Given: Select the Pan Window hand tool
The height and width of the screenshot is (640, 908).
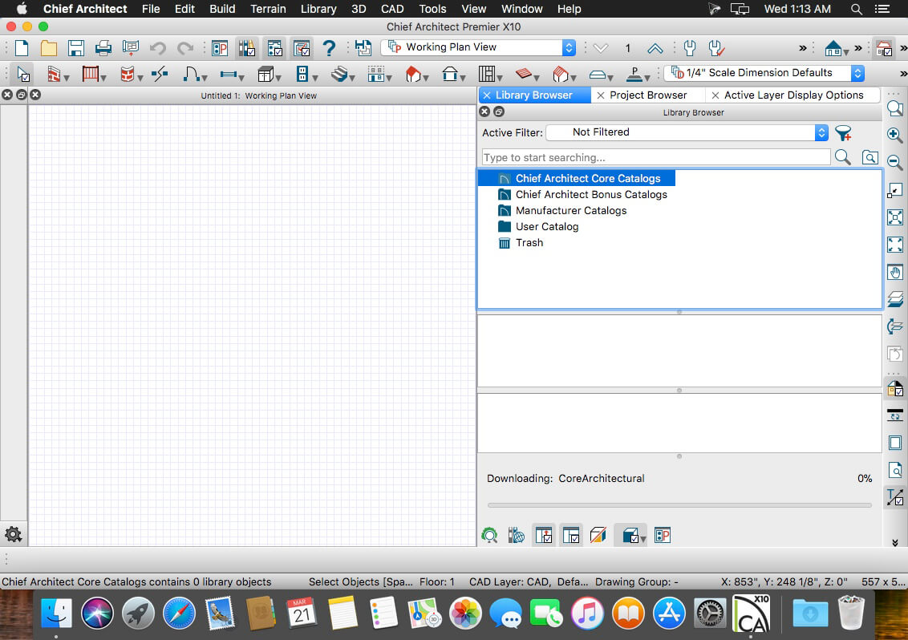Looking at the screenshot, I should point(894,272).
